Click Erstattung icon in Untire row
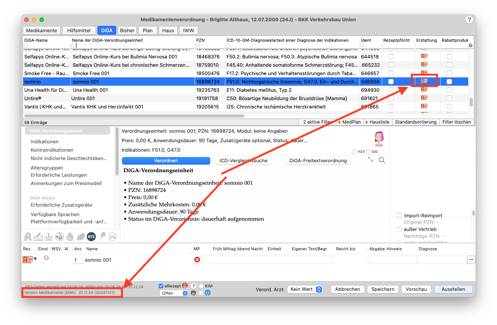Viewport: 497px width, 325px height. (x=424, y=98)
